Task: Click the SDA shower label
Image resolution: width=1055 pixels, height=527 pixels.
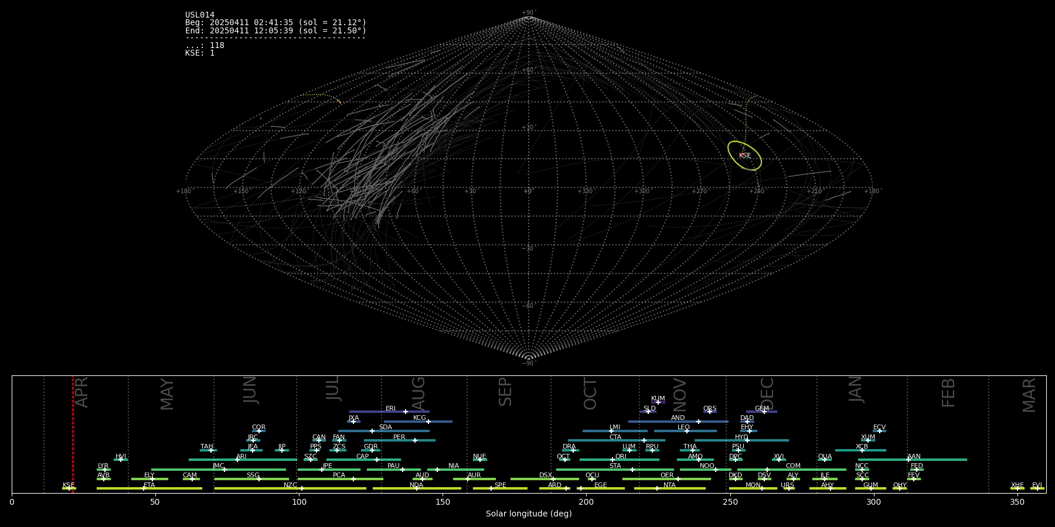Action: pos(386,427)
